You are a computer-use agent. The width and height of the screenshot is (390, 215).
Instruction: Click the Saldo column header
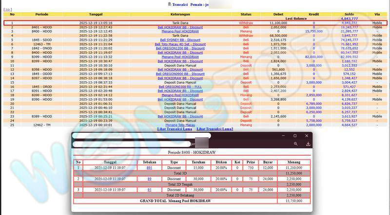coord(349,14)
